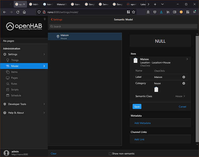
Task: Switch to the Material D browser tab
Action: click(62, 4)
